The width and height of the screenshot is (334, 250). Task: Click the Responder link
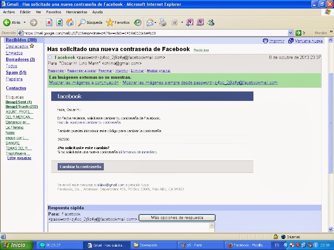pyautogui.click(x=56, y=71)
